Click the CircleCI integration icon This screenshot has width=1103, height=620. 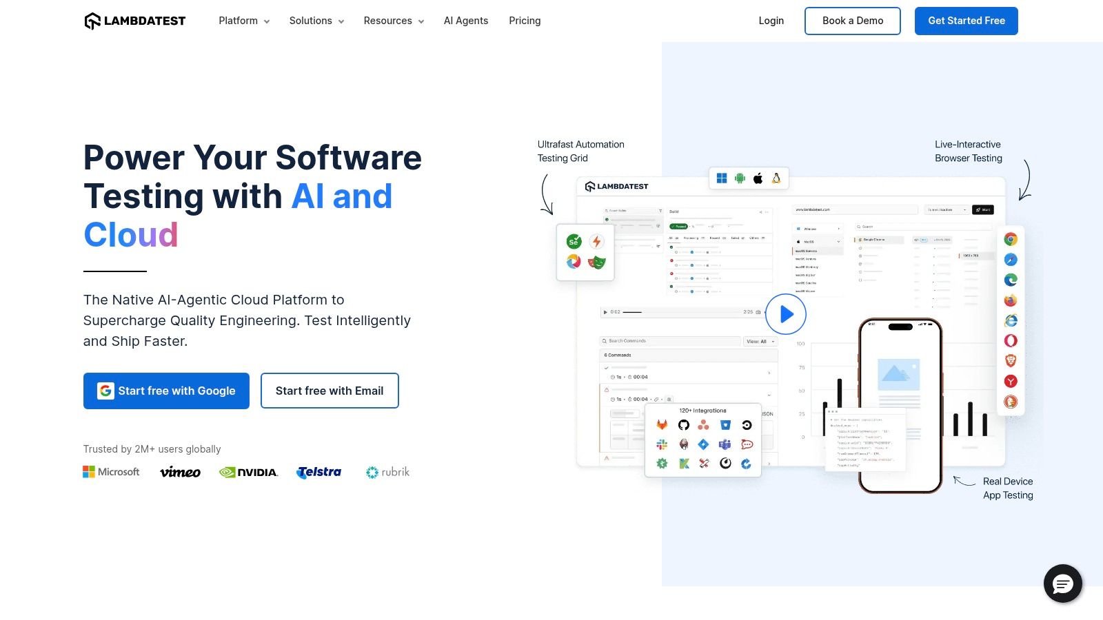point(747,425)
